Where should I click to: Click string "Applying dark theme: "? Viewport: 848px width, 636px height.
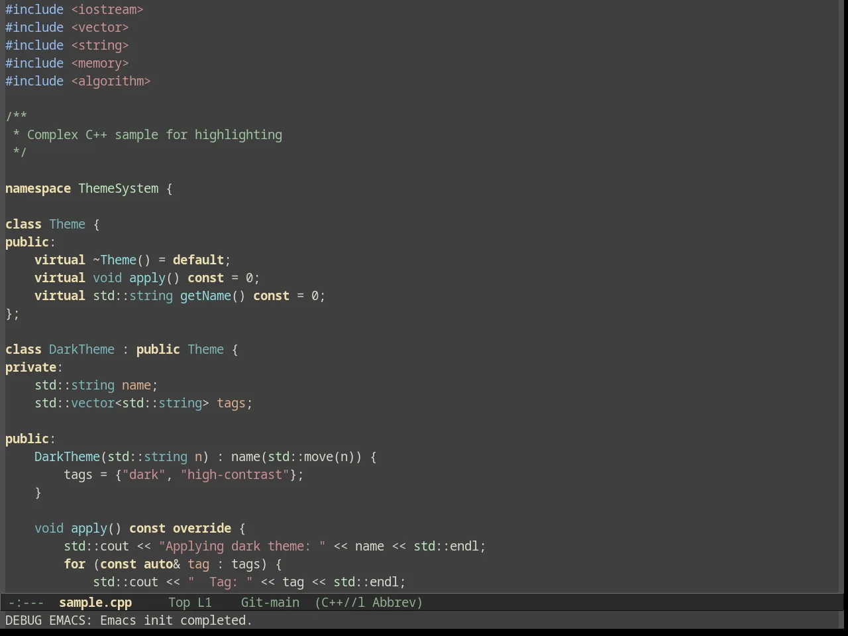[242, 547]
